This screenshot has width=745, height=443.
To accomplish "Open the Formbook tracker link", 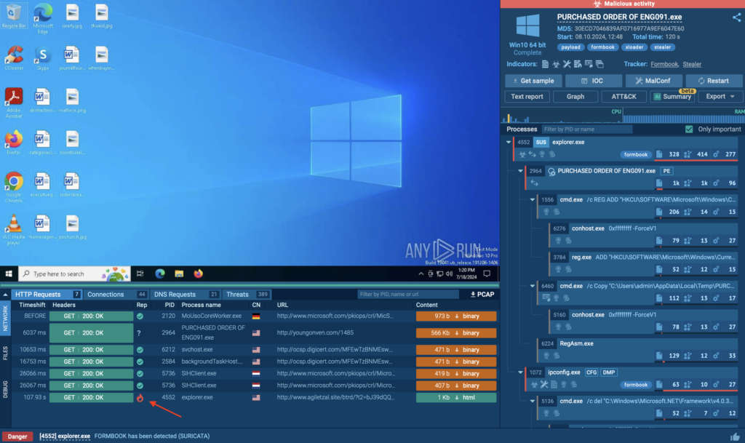I will (x=664, y=64).
